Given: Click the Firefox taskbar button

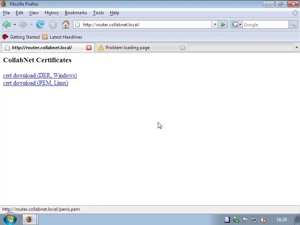Looking at the screenshot, I should tap(30, 219).
